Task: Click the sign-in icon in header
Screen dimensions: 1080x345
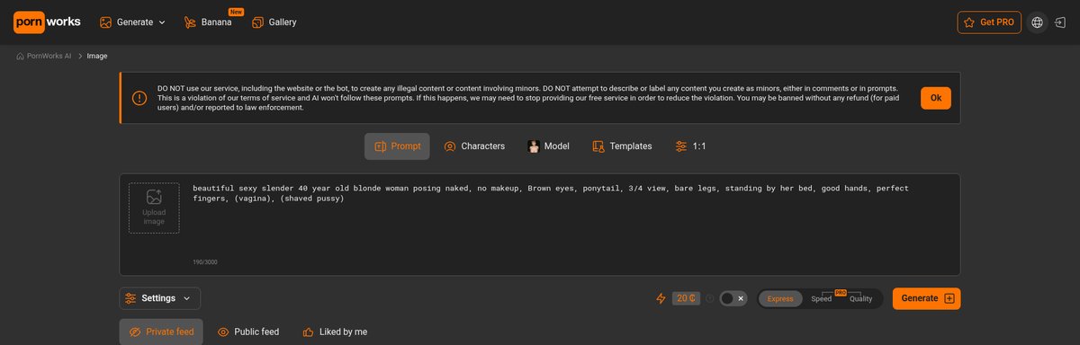Action: point(1061,22)
